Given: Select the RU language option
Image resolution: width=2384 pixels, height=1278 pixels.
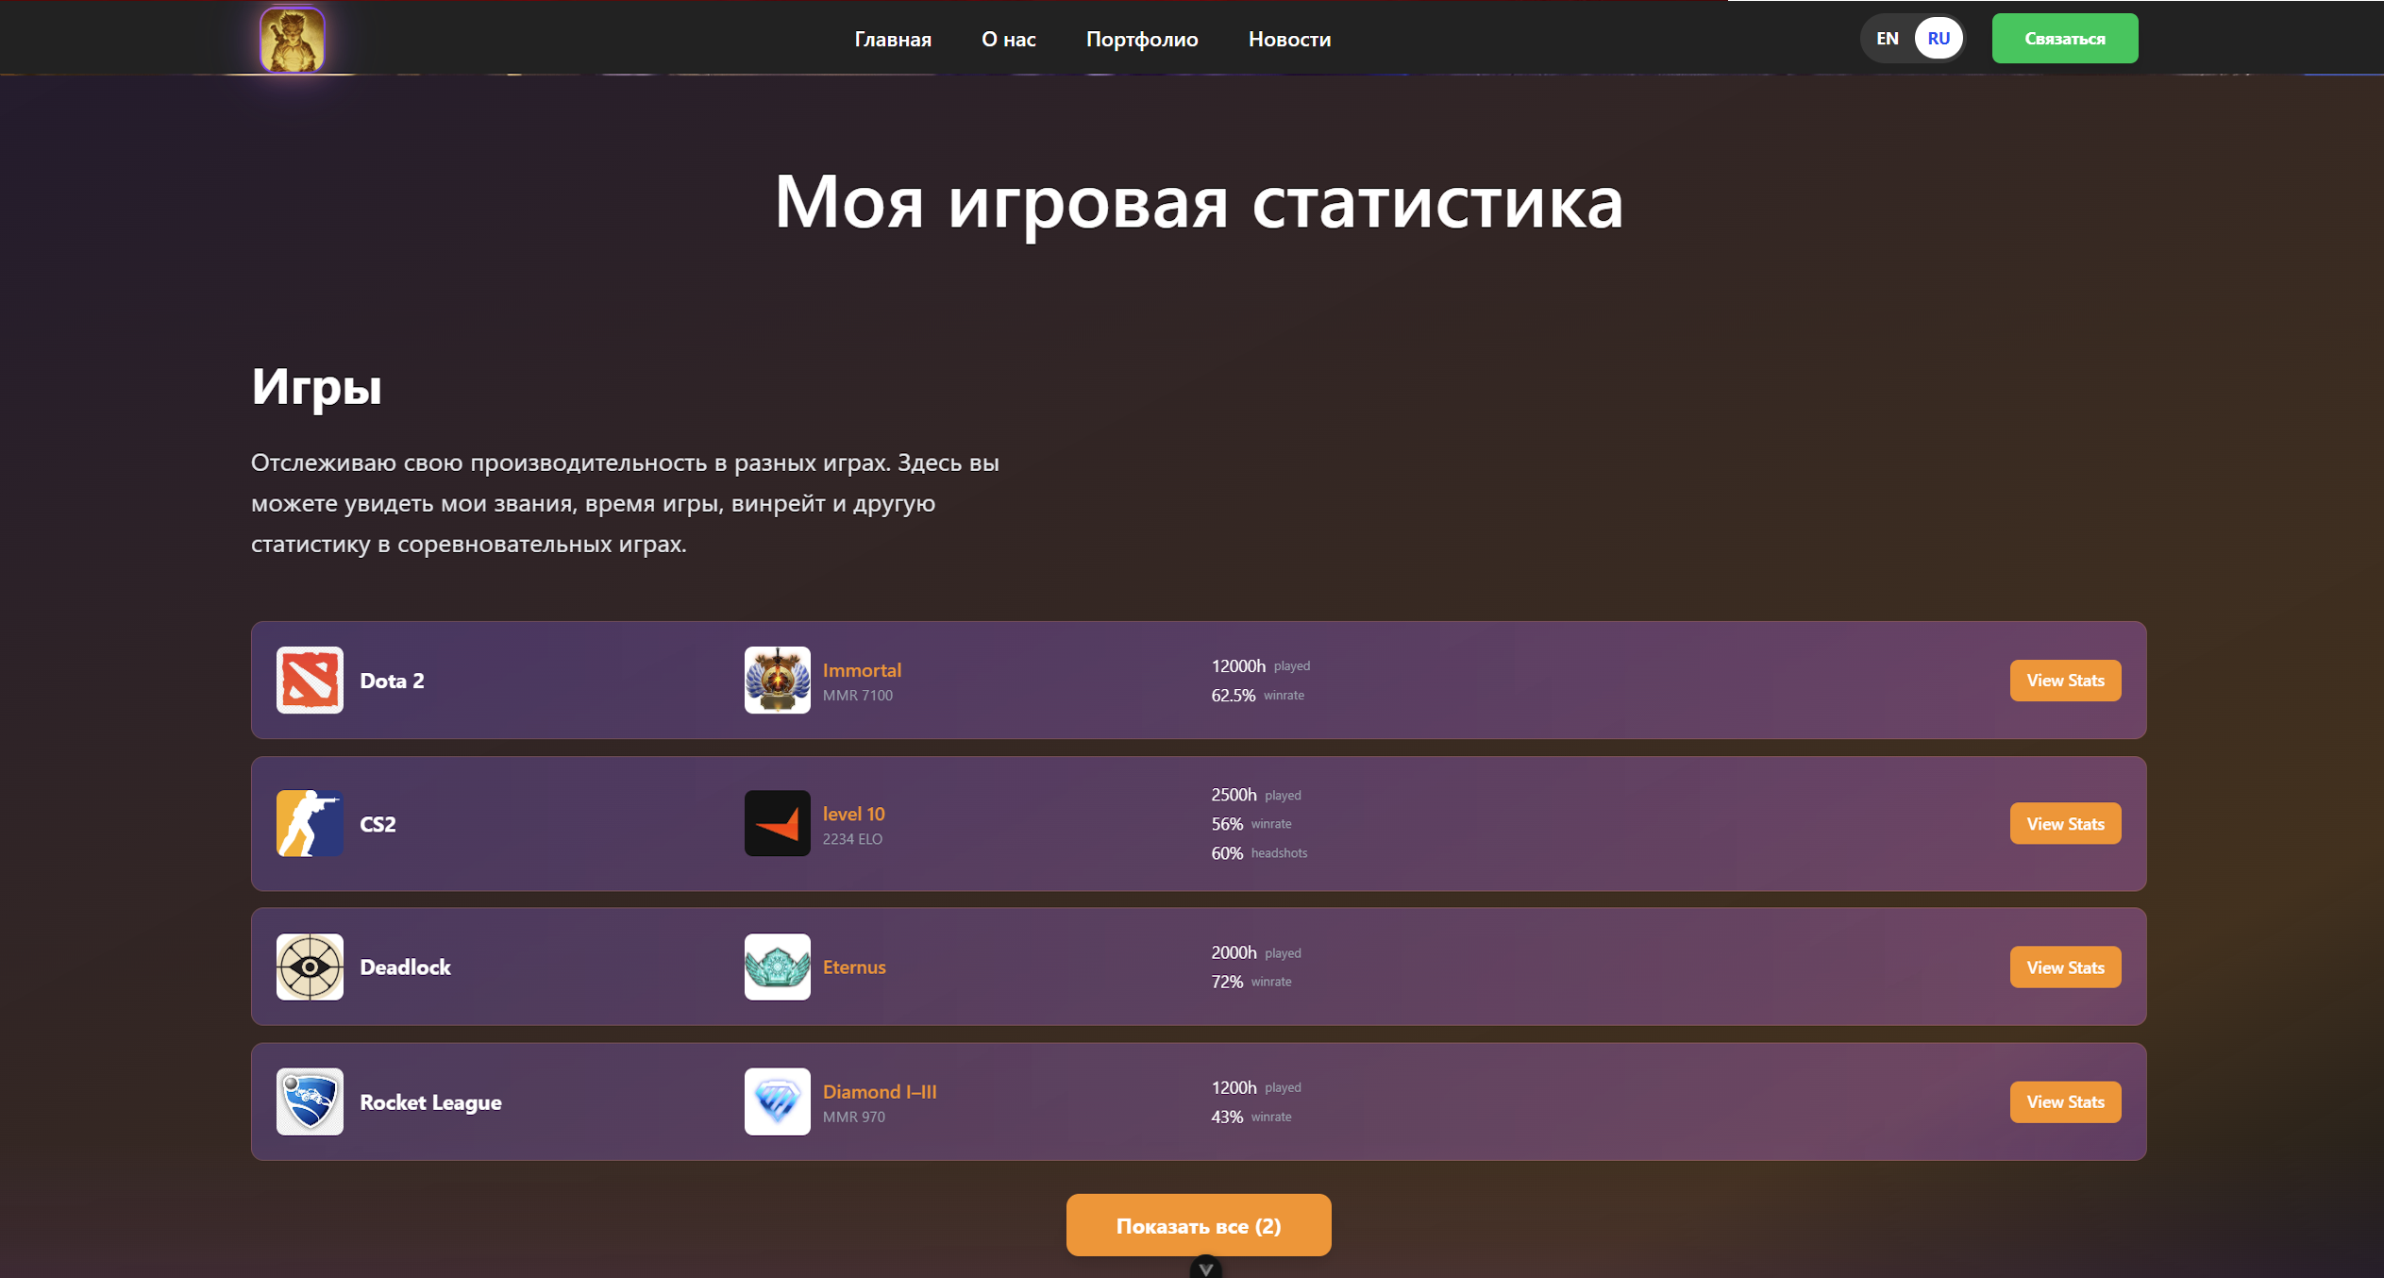Looking at the screenshot, I should (1939, 39).
